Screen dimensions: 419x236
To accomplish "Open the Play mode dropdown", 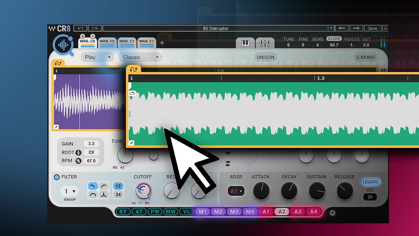I will click(97, 57).
